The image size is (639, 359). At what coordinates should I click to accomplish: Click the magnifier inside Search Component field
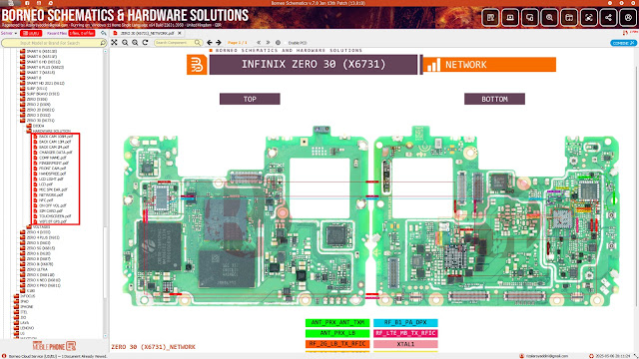tap(198, 42)
